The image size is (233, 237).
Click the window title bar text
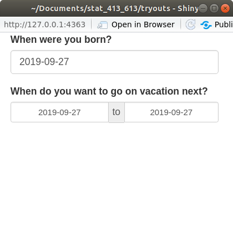point(115,8)
